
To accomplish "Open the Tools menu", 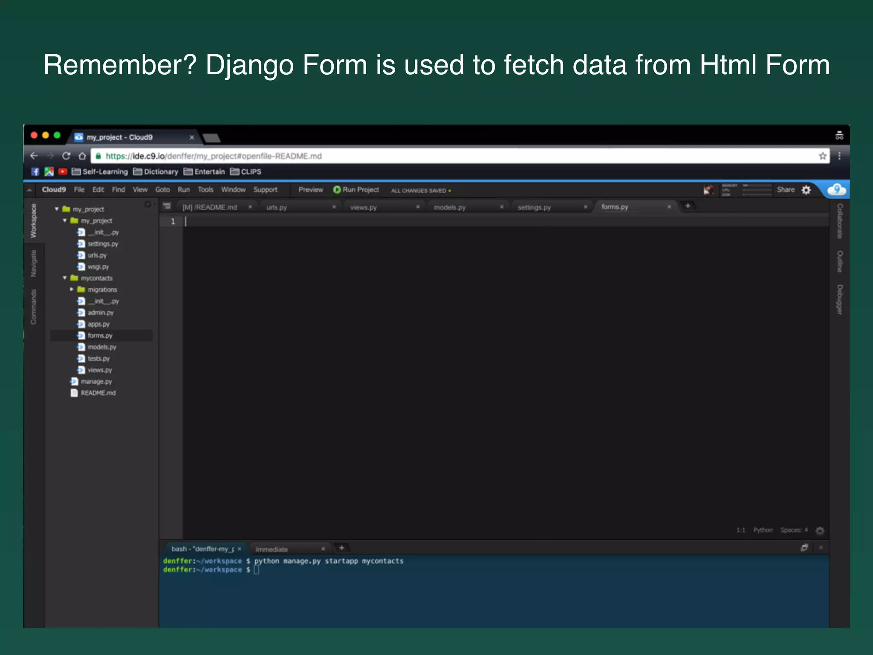I will 205,190.
